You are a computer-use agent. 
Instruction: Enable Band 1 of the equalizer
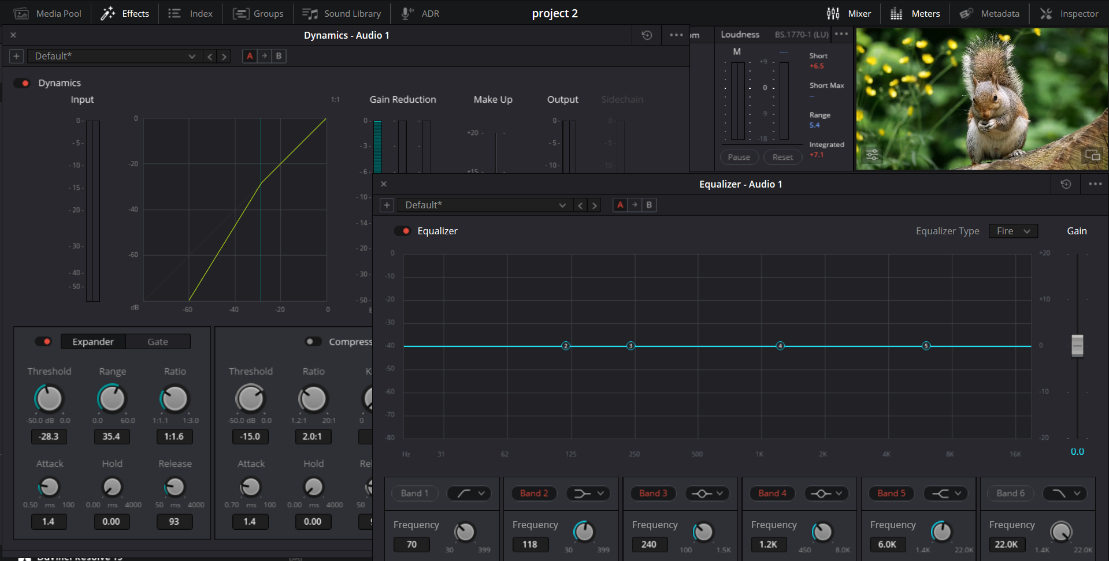point(415,493)
